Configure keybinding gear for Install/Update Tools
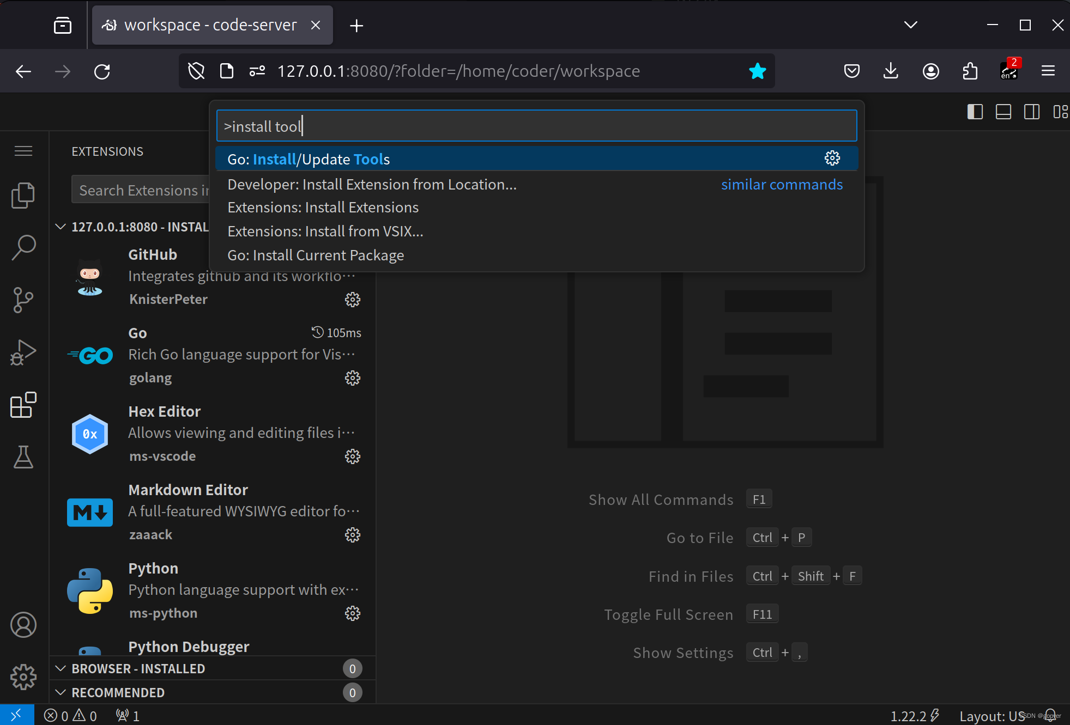The width and height of the screenshot is (1070, 725). (832, 159)
